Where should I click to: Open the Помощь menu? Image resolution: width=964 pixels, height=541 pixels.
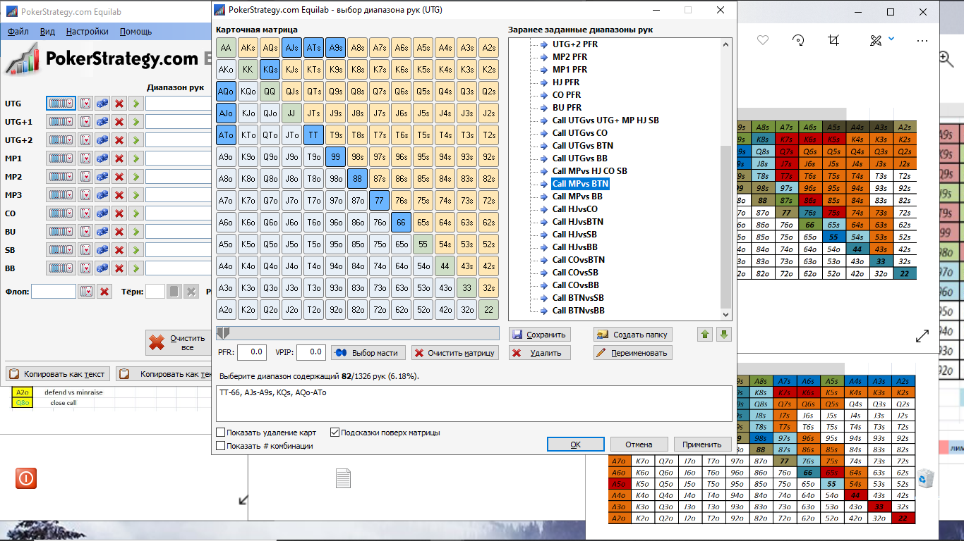pyautogui.click(x=135, y=32)
